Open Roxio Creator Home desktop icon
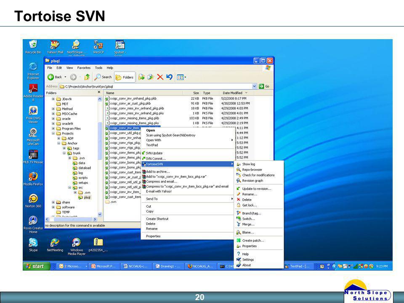The image size is (404, 303). point(33,224)
